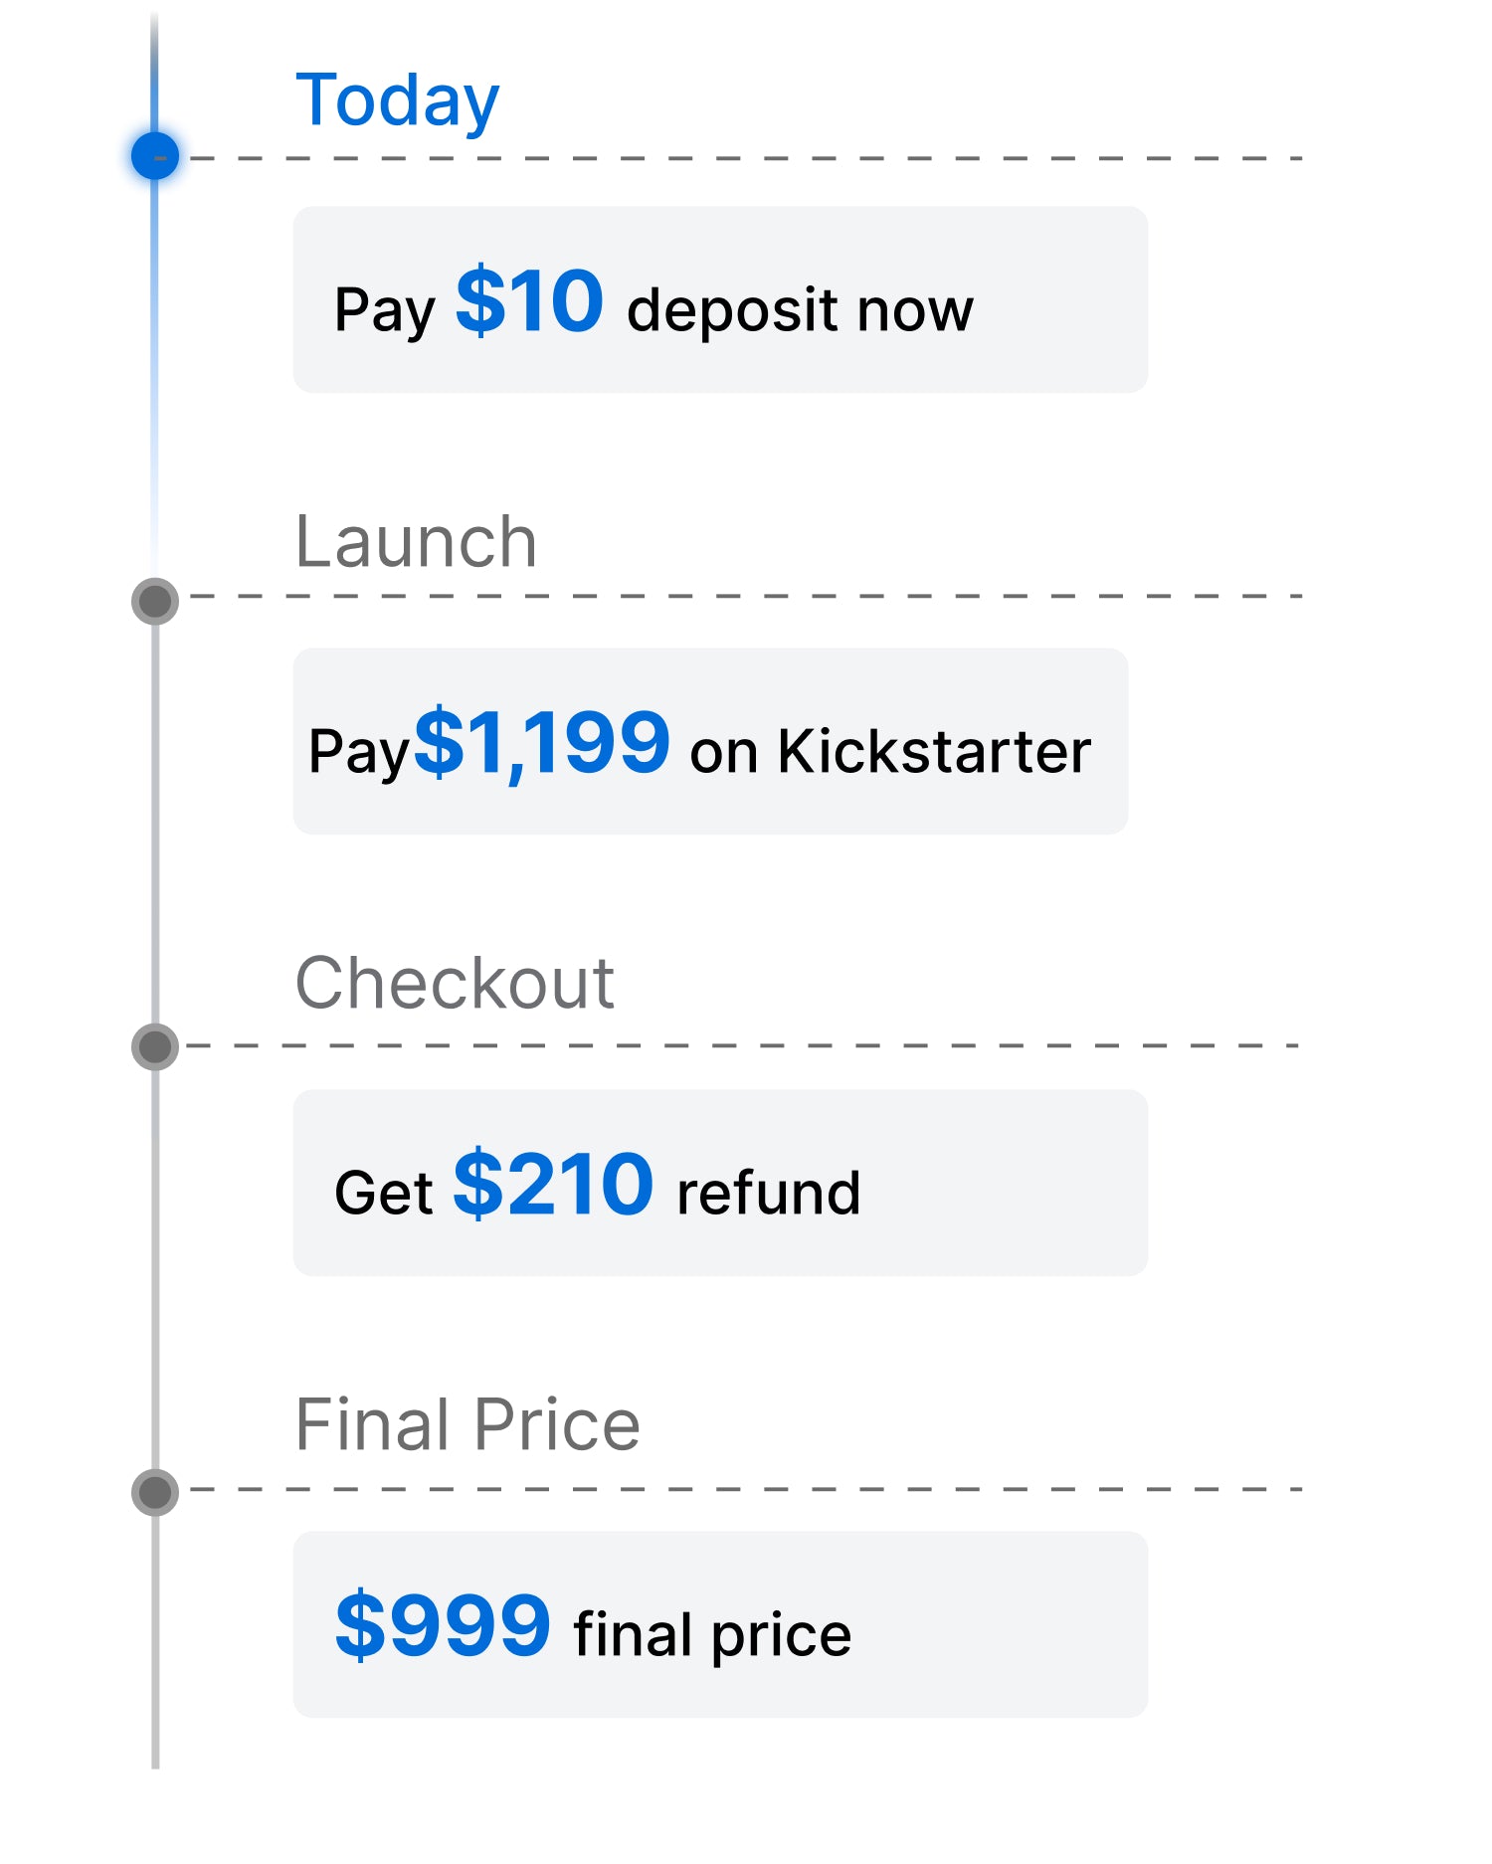Open the $999 final price card
Screen dimensions: 1492x1864
720,1624
